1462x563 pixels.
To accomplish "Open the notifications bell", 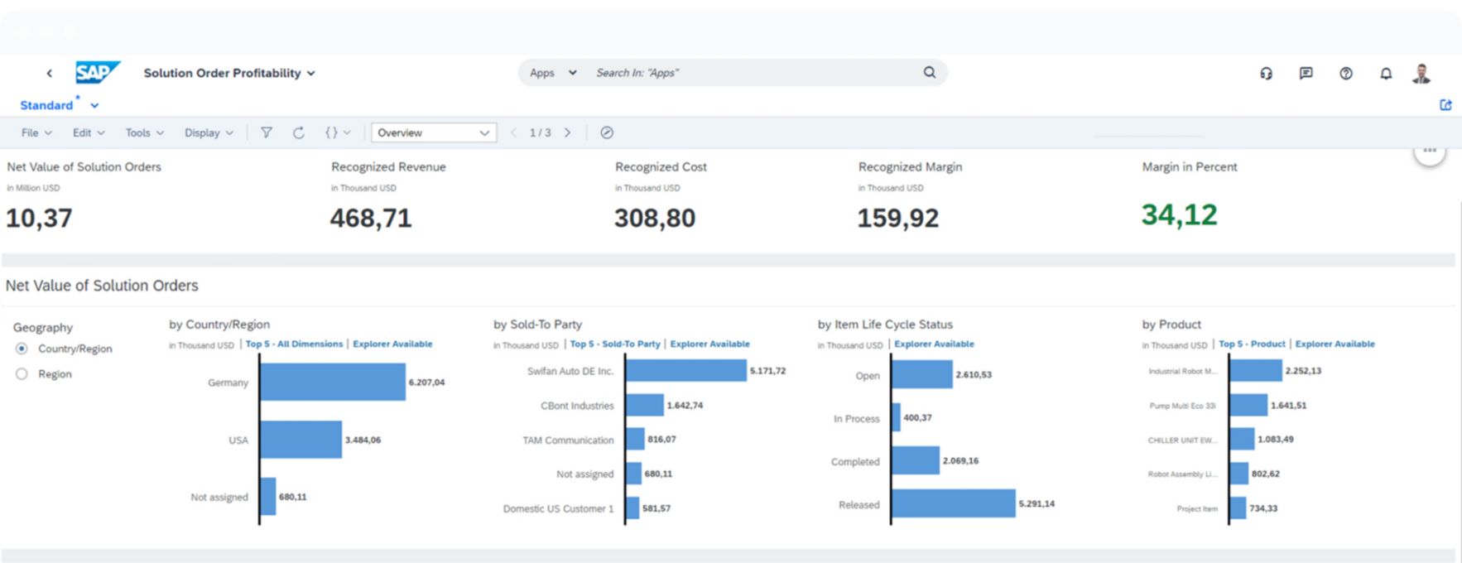I will point(1385,74).
